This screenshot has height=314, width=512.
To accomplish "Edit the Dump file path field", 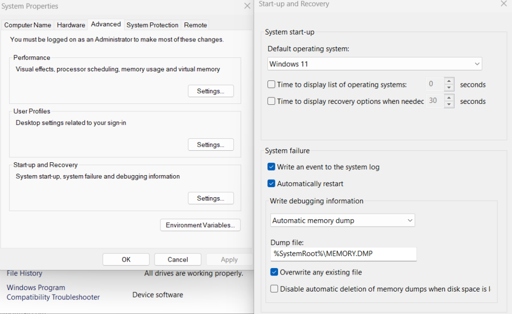I will coord(343,254).
